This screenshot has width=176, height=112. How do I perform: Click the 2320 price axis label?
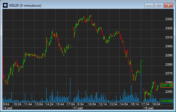169,28
